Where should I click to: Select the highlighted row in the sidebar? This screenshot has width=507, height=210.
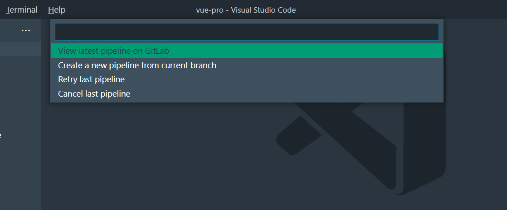pyautogui.click(x=20, y=49)
